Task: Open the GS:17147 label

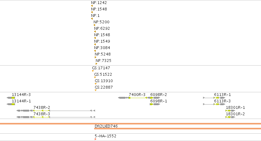Action: 101,68
